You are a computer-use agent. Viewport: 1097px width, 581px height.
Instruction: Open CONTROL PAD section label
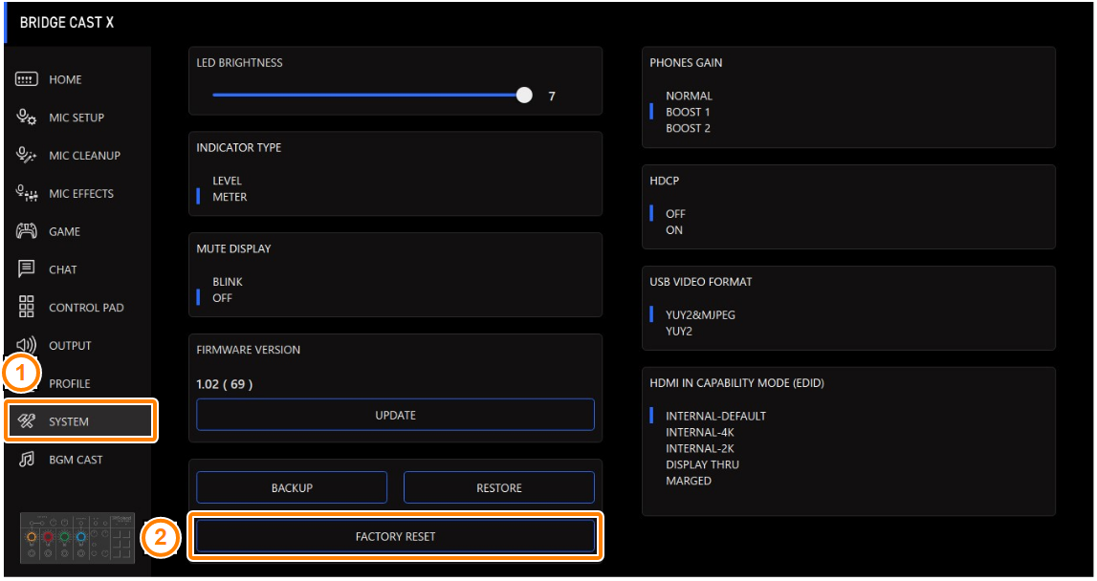(86, 308)
